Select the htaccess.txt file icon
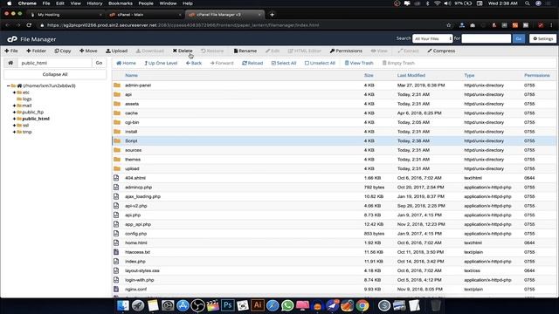559x314 pixels. pyautogui.click(x=116, y=252)
